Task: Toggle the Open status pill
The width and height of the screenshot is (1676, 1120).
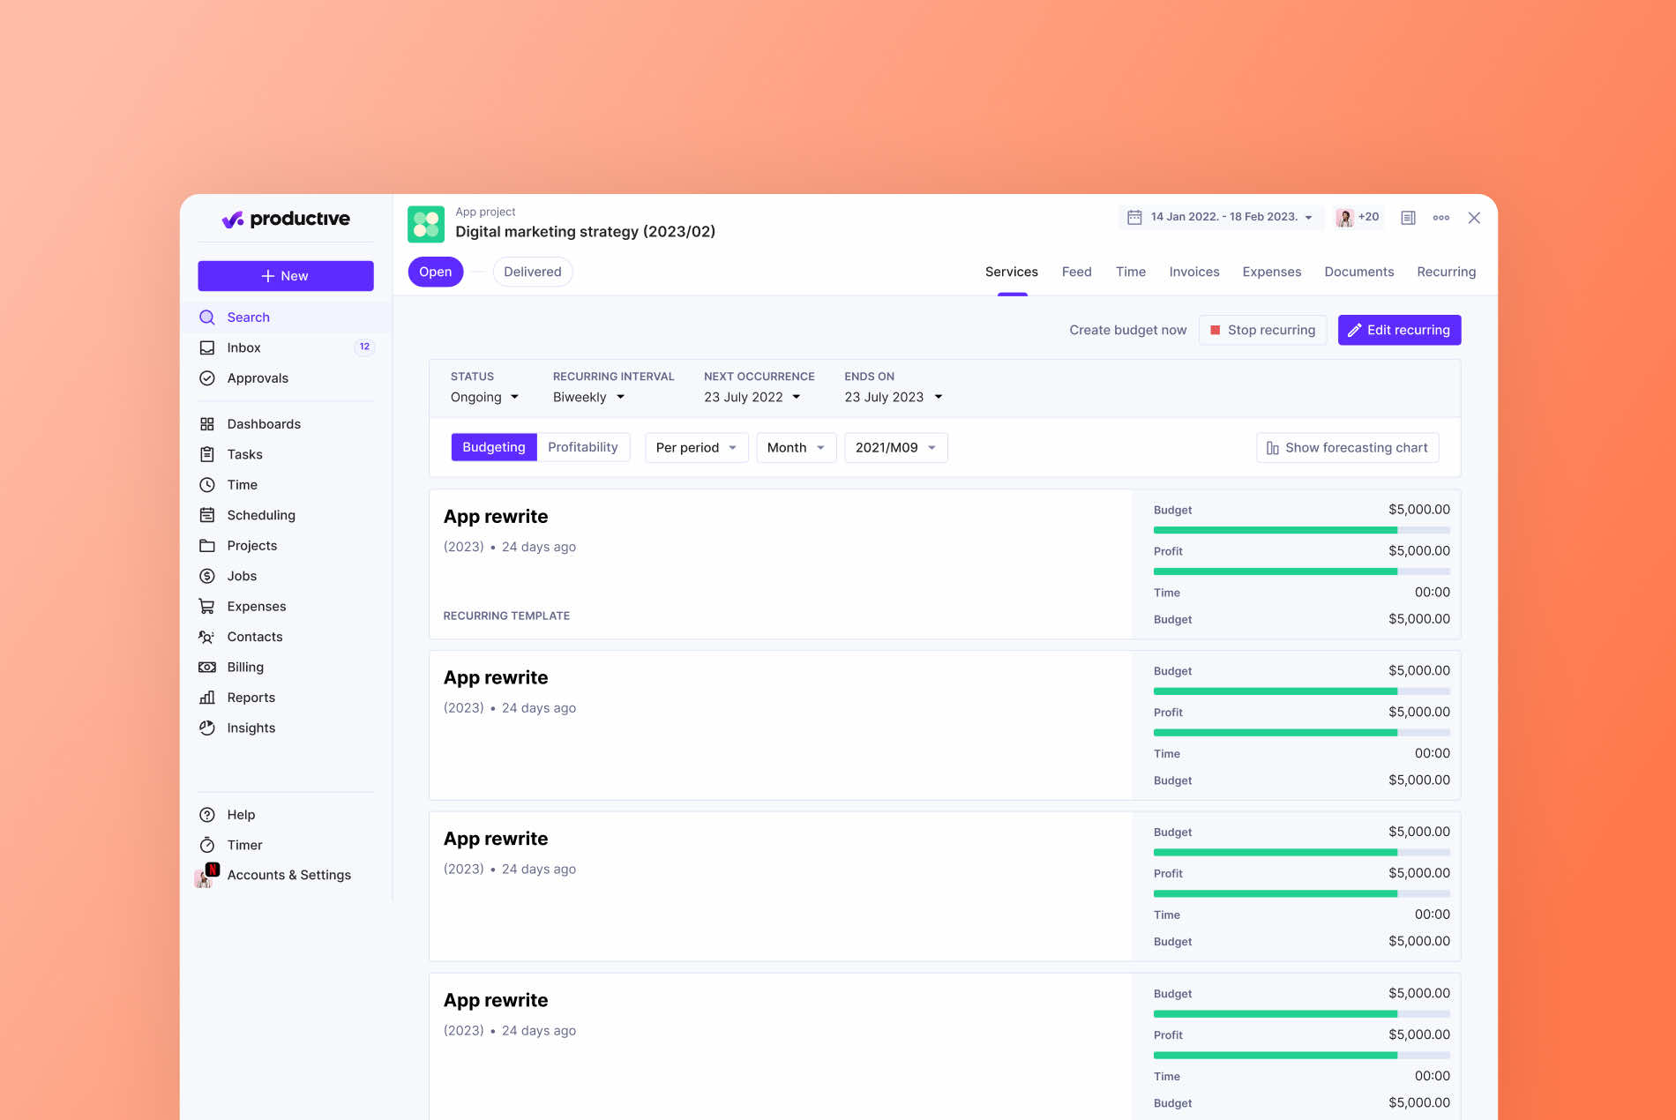Action: (435, 272)
